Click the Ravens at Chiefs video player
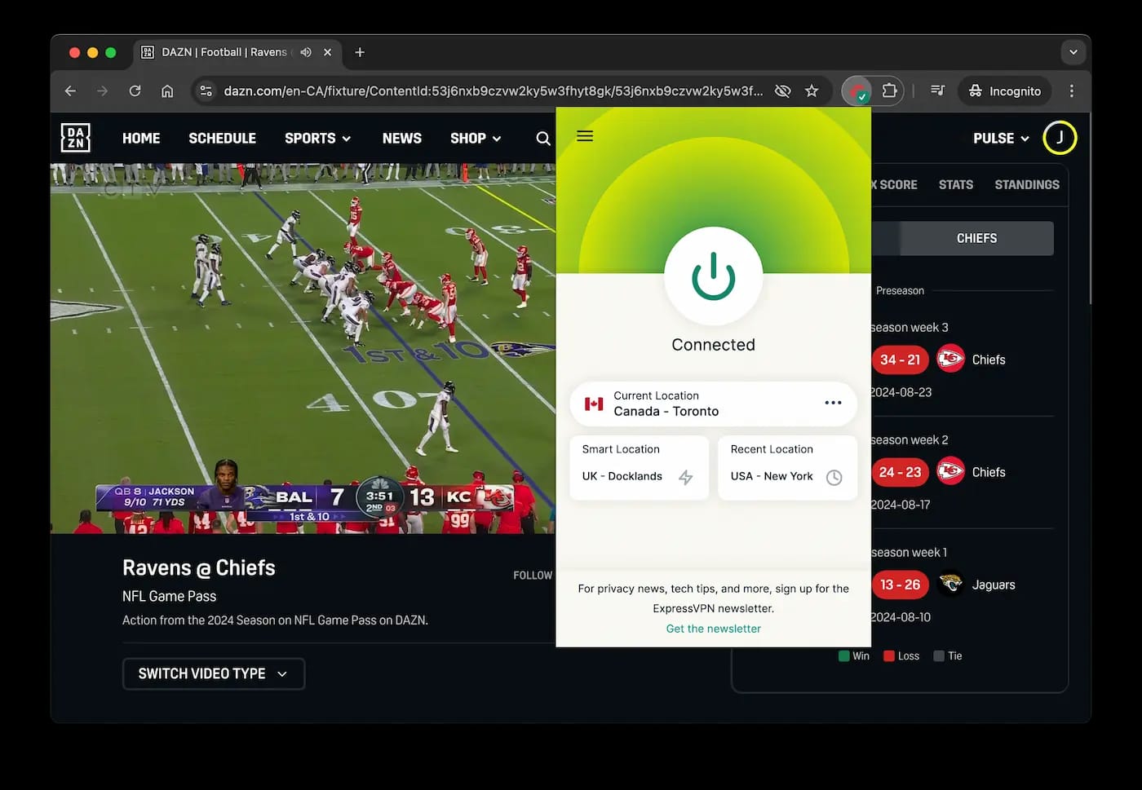Screen dimensions: 1142x790 click(303, 348)
